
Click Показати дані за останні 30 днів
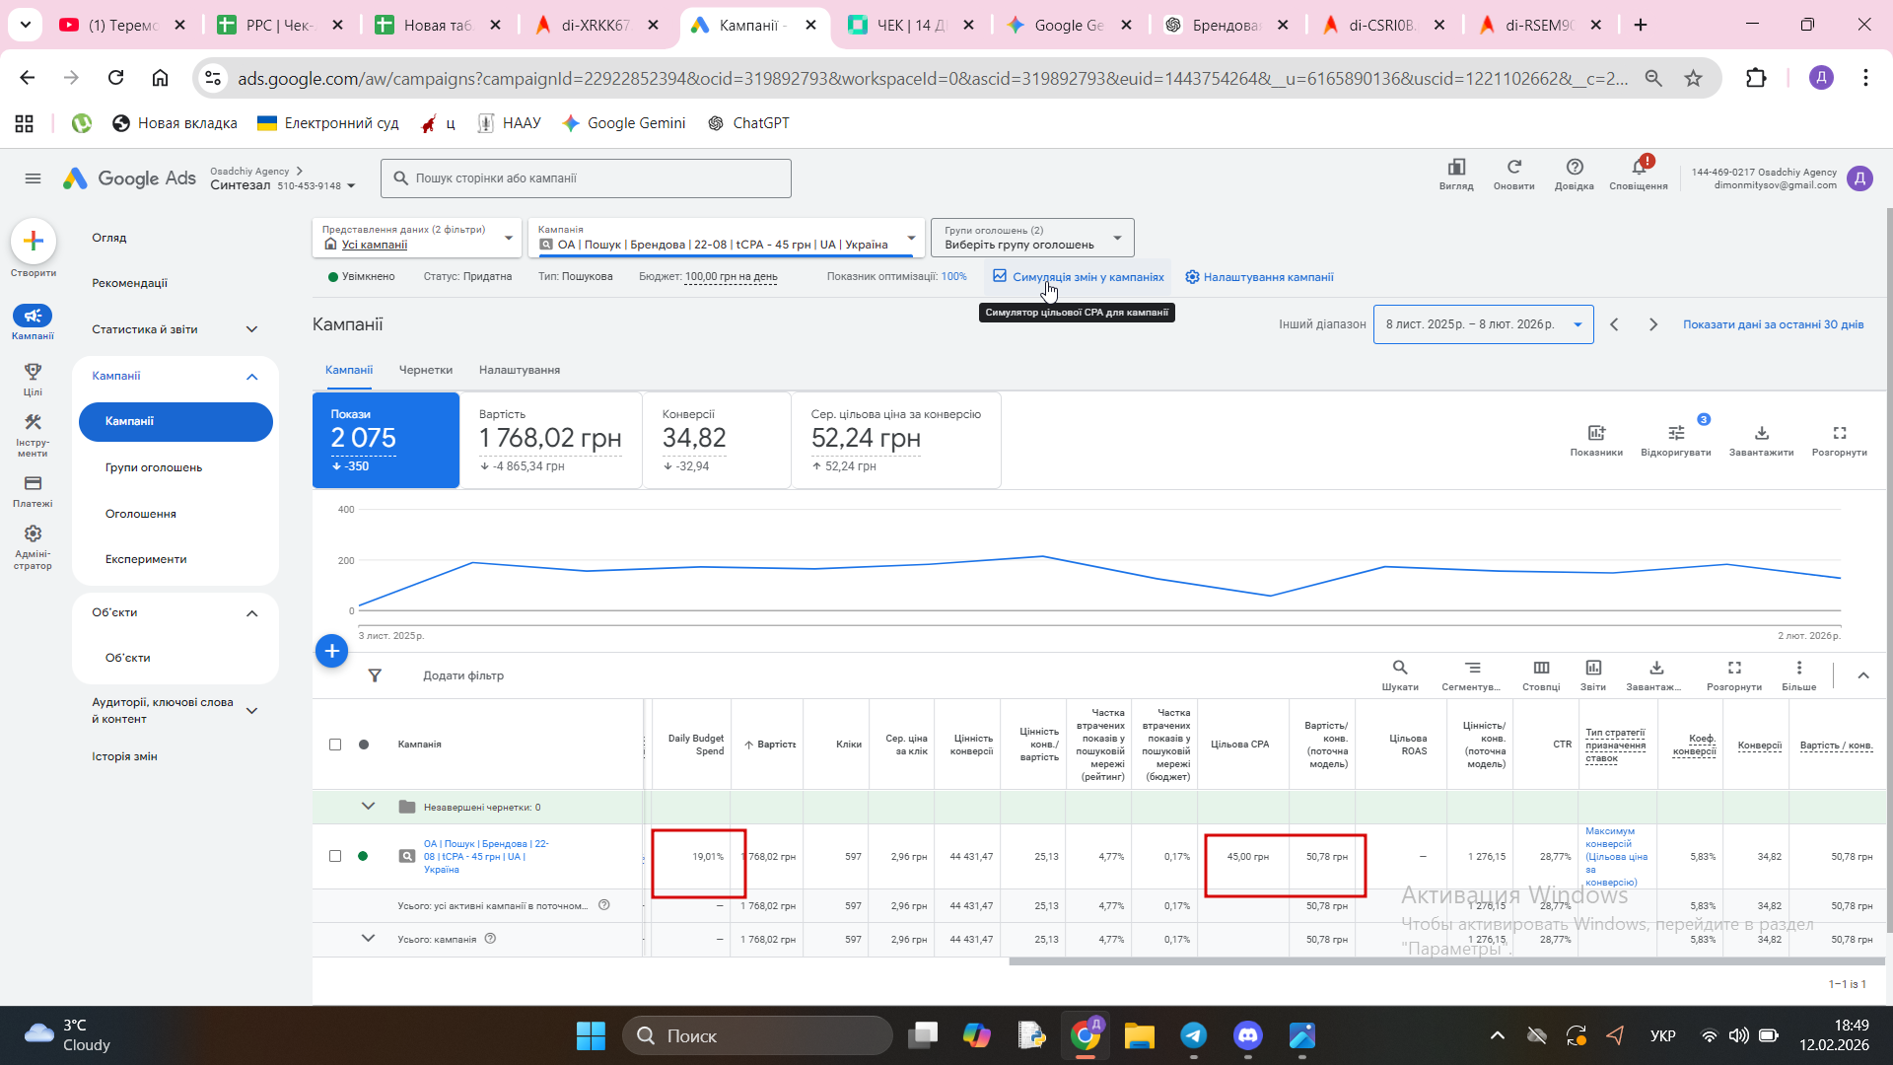(1772, 324)
